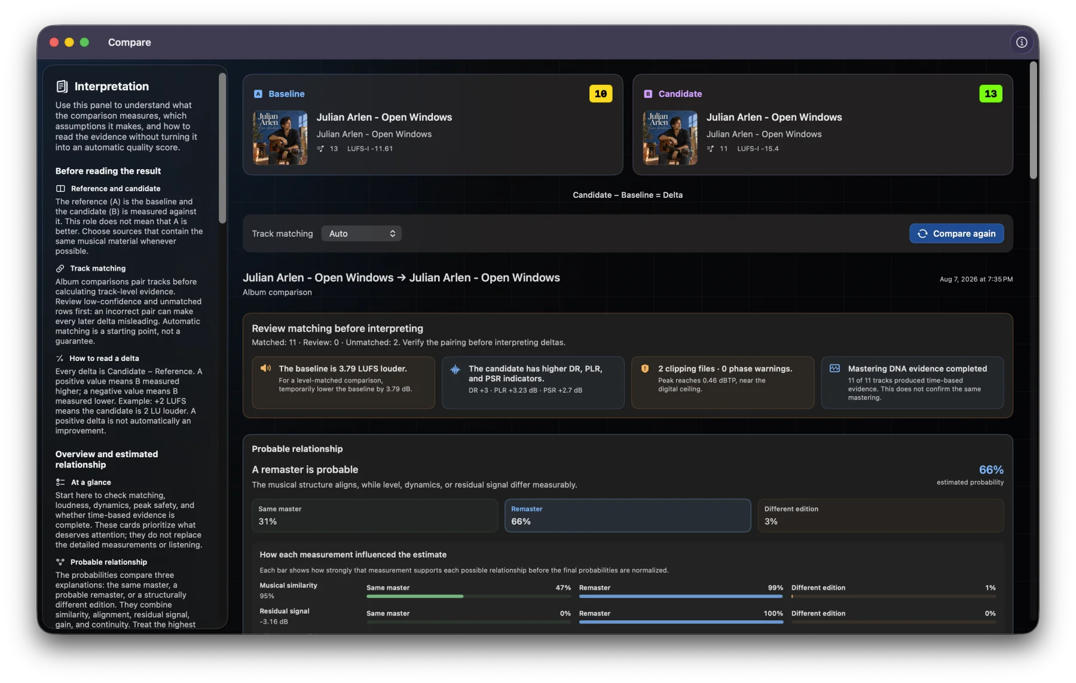This screenshot has width=1076, height=683.
Task: Click the Track matching link icon
Action: click(x=60, y=269)
